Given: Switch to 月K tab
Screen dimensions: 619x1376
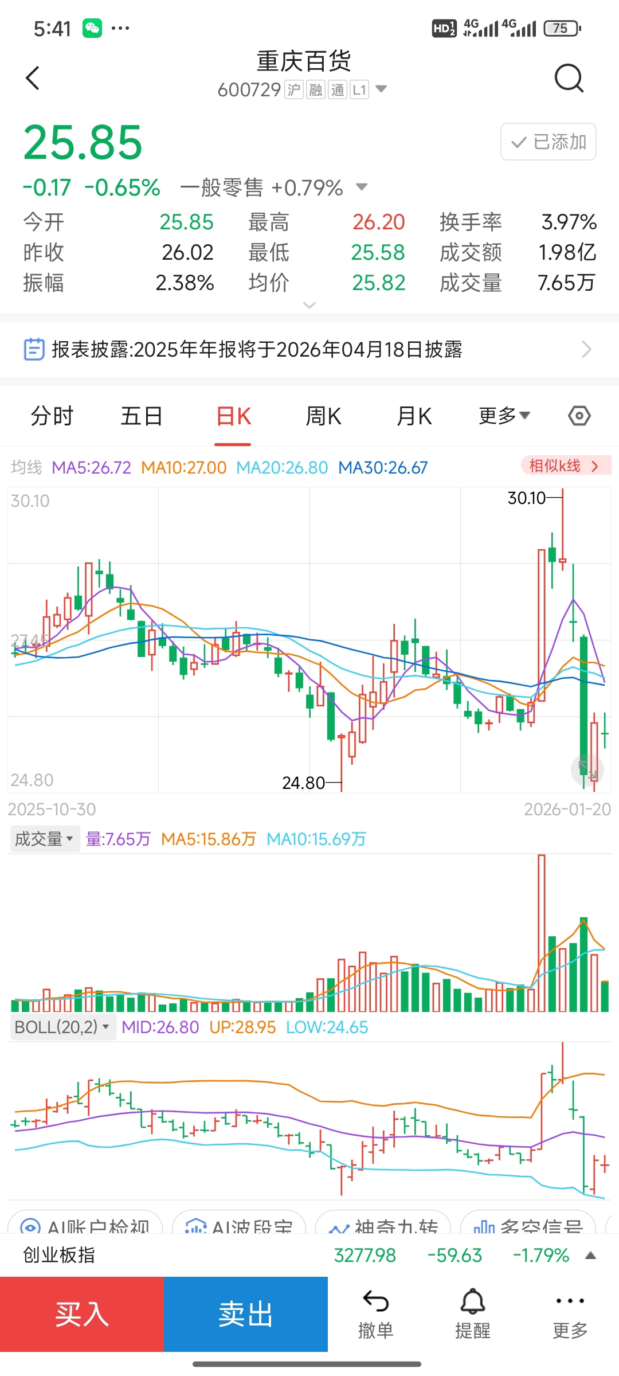Looking at the screenshot, I should pyautogui.click(x=414, y=416).
